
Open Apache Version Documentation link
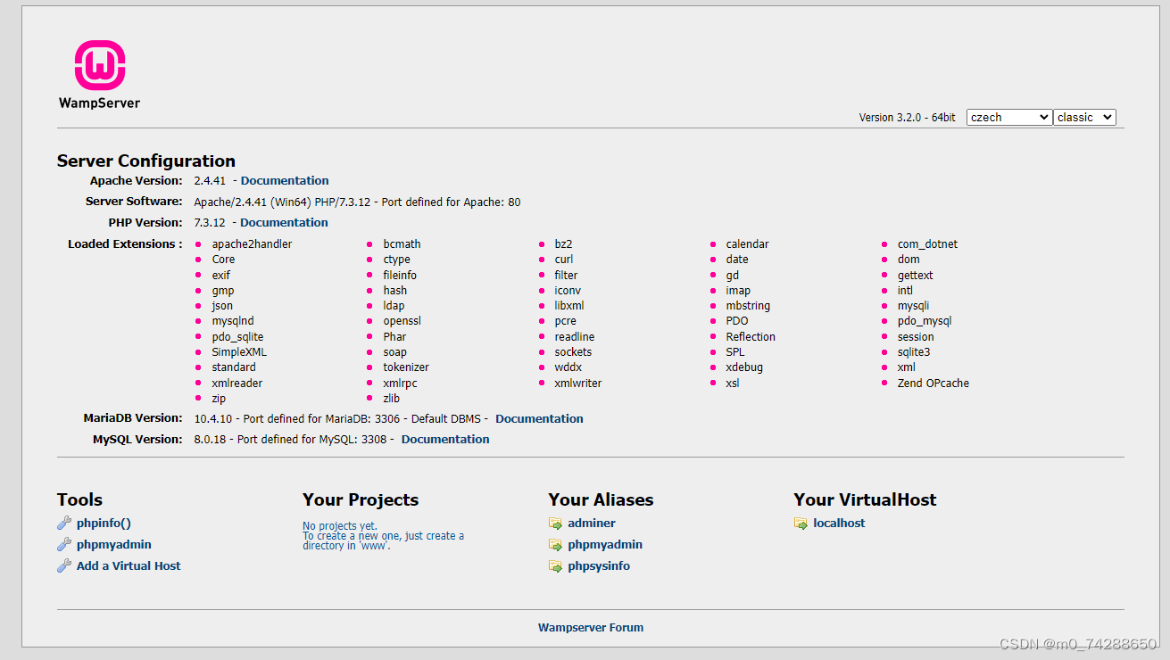tap(285, 180)
